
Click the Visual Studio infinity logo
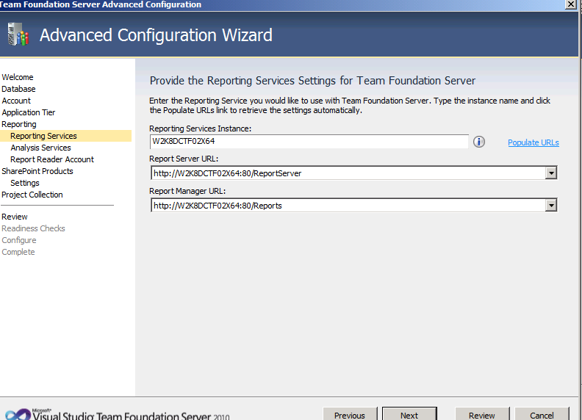18,414
